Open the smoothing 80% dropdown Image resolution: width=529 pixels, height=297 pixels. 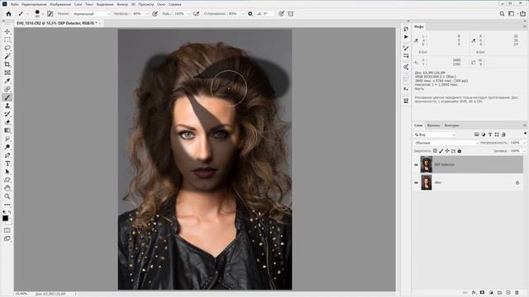tap(242, 14)
